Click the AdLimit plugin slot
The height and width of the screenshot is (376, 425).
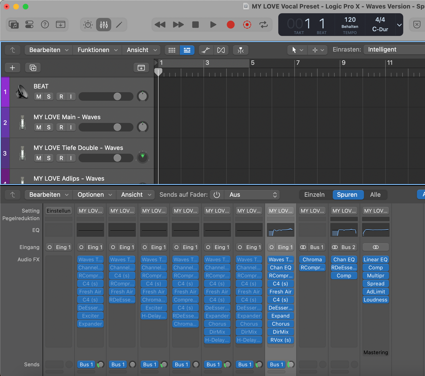click(x=376, y=292)
